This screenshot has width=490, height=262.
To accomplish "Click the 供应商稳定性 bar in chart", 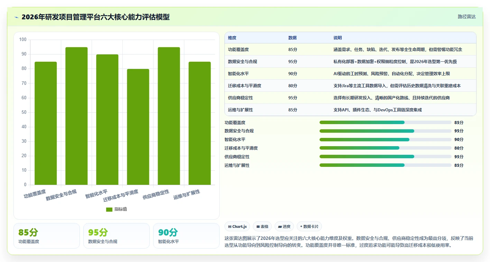I will [169, 116].
